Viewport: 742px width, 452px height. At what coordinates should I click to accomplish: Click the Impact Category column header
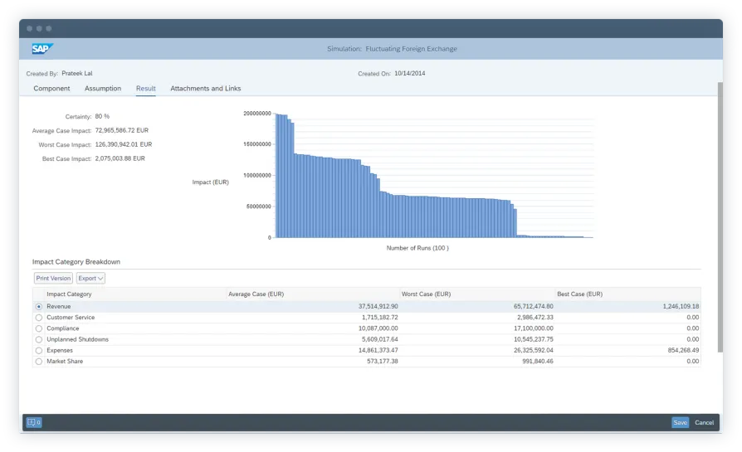click(69, 294)
